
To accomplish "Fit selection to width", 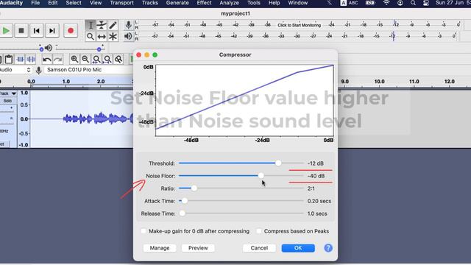I will [x=96, y=59].
